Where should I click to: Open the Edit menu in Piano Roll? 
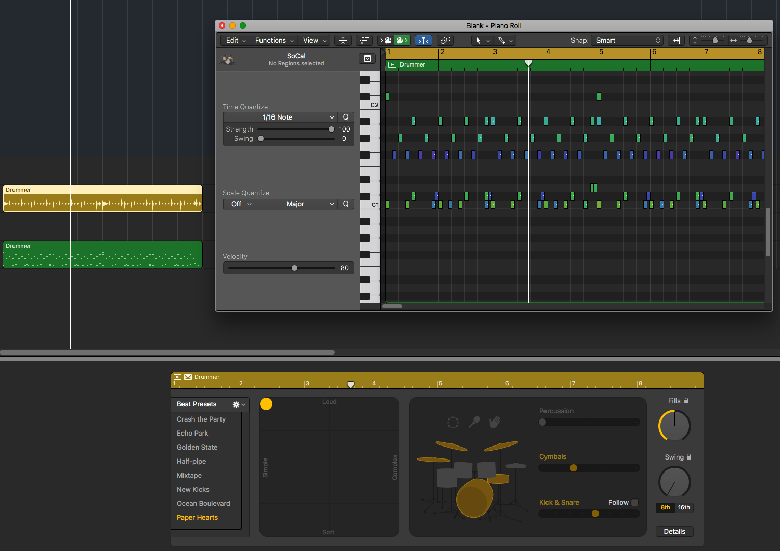point(236,41)
